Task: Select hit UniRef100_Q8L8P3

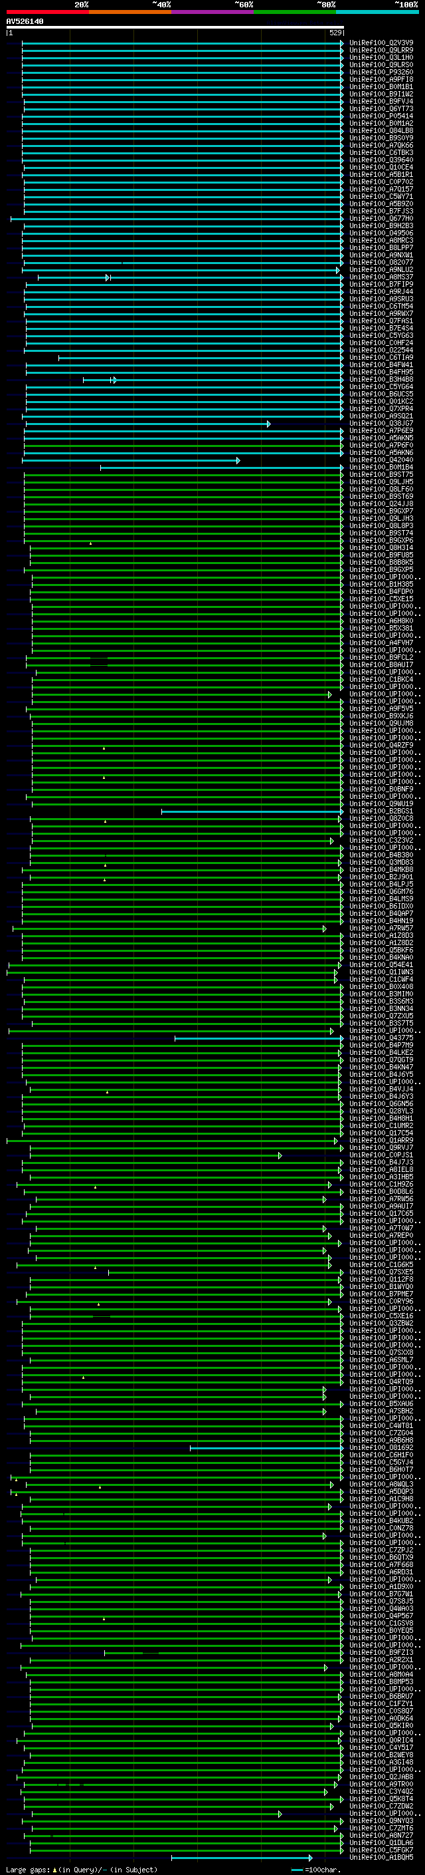Action: pyautogui.click(x=381, y=525)
